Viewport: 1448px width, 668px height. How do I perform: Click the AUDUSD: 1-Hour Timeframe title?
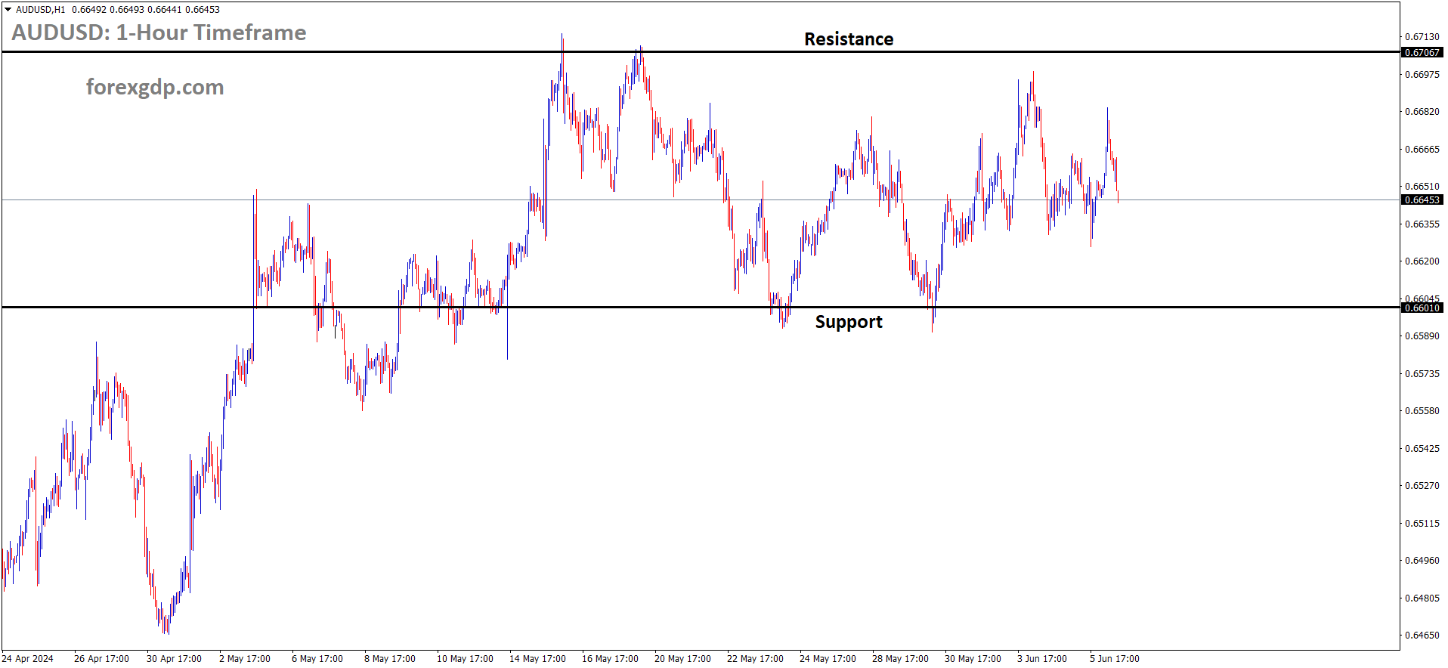pos(159,32)
